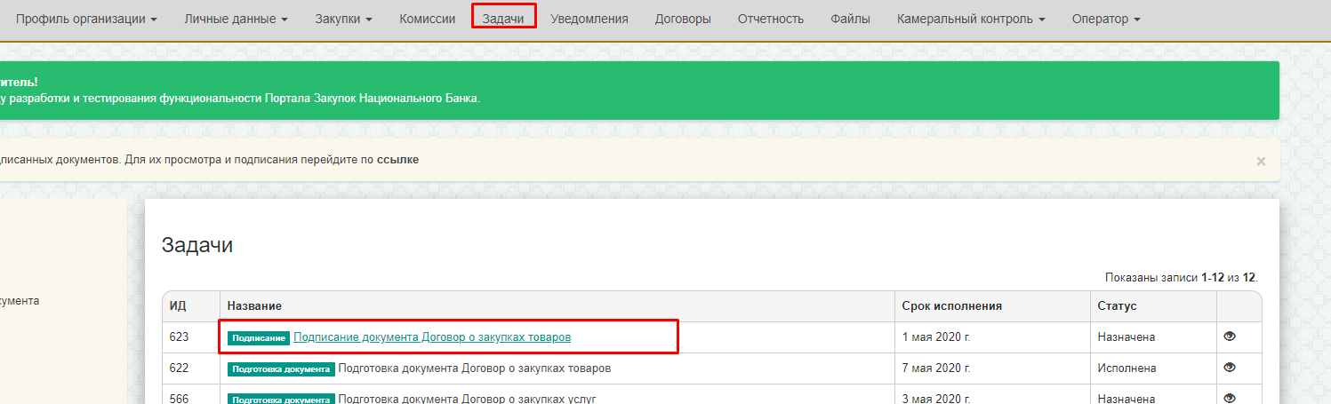Dismiss the unsigned documents notice
The width and height of the screenshot is (1331, 404).
click(1260, 161)
